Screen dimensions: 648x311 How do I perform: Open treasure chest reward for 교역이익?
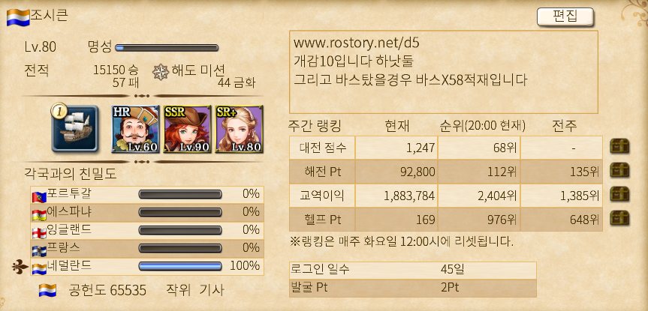(619, 194)
